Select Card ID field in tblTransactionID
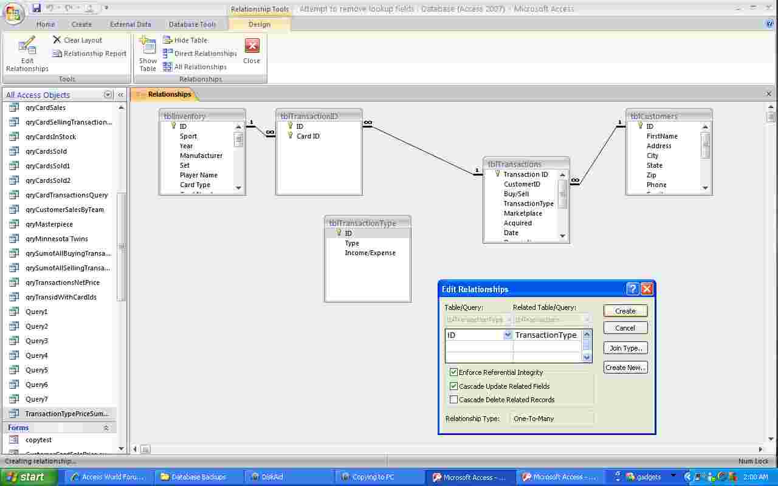This screenshot has width=778, height=486. coord(308,136)
